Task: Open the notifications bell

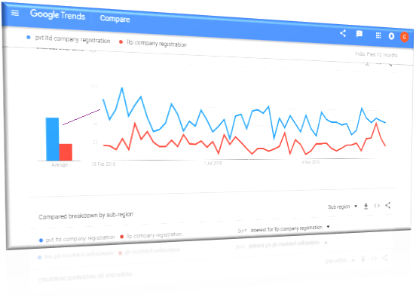Action: point(391,36)
